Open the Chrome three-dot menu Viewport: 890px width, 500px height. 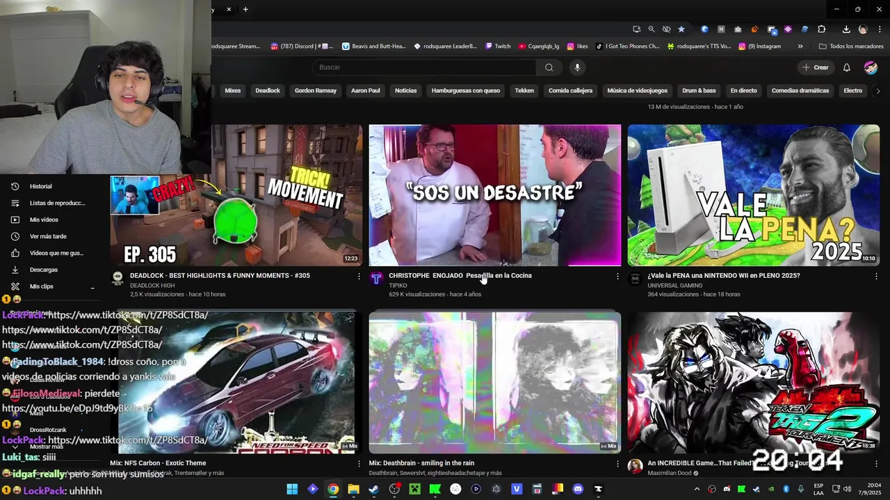pos(880,29)
